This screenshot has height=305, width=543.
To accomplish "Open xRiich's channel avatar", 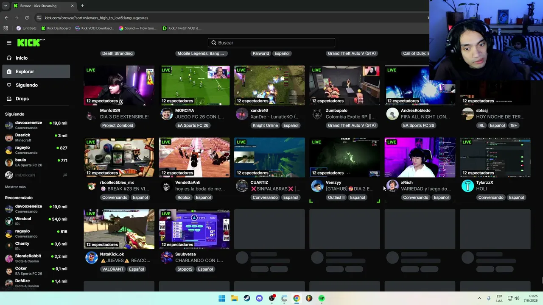I will pos(392,186).
